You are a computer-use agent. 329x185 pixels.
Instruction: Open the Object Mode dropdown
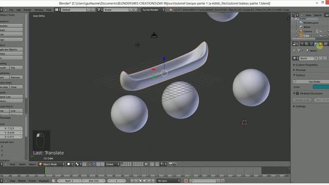pyautogui.click(x=51, y=164)
